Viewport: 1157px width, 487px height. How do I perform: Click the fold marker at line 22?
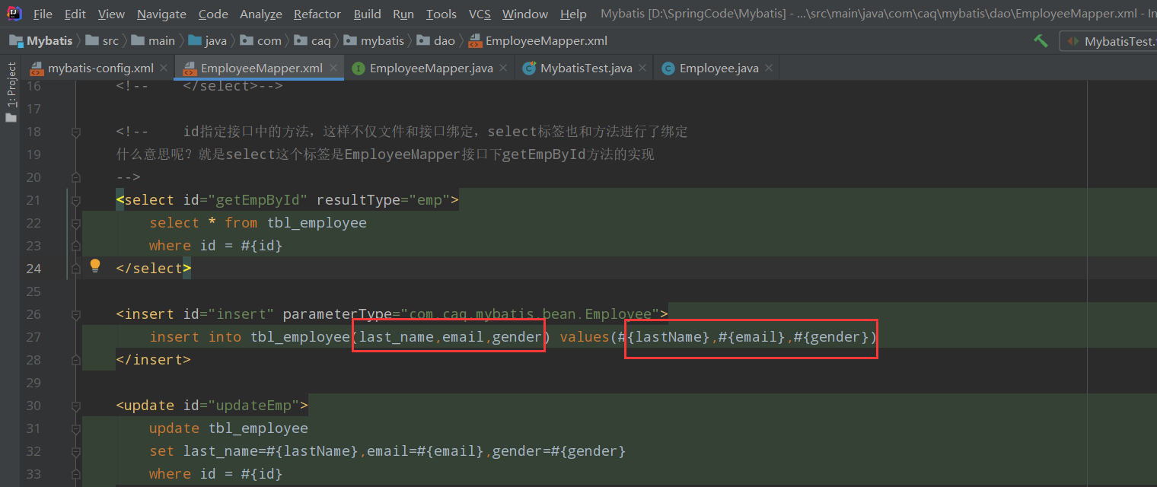[x=75, y=223]
